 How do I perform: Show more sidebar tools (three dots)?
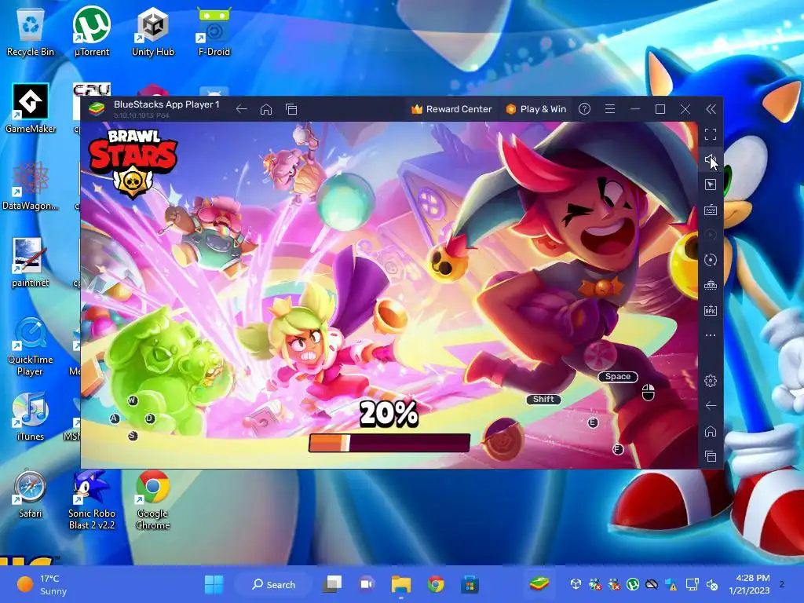coord(710,335)
